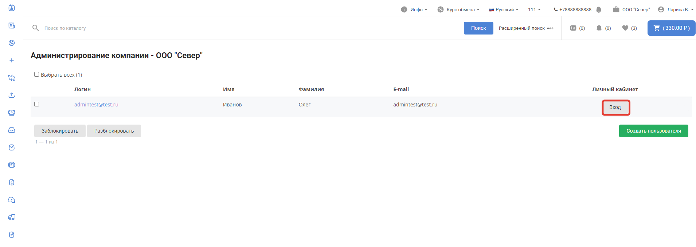Open the upload icon in sidebar

[12, 95]
